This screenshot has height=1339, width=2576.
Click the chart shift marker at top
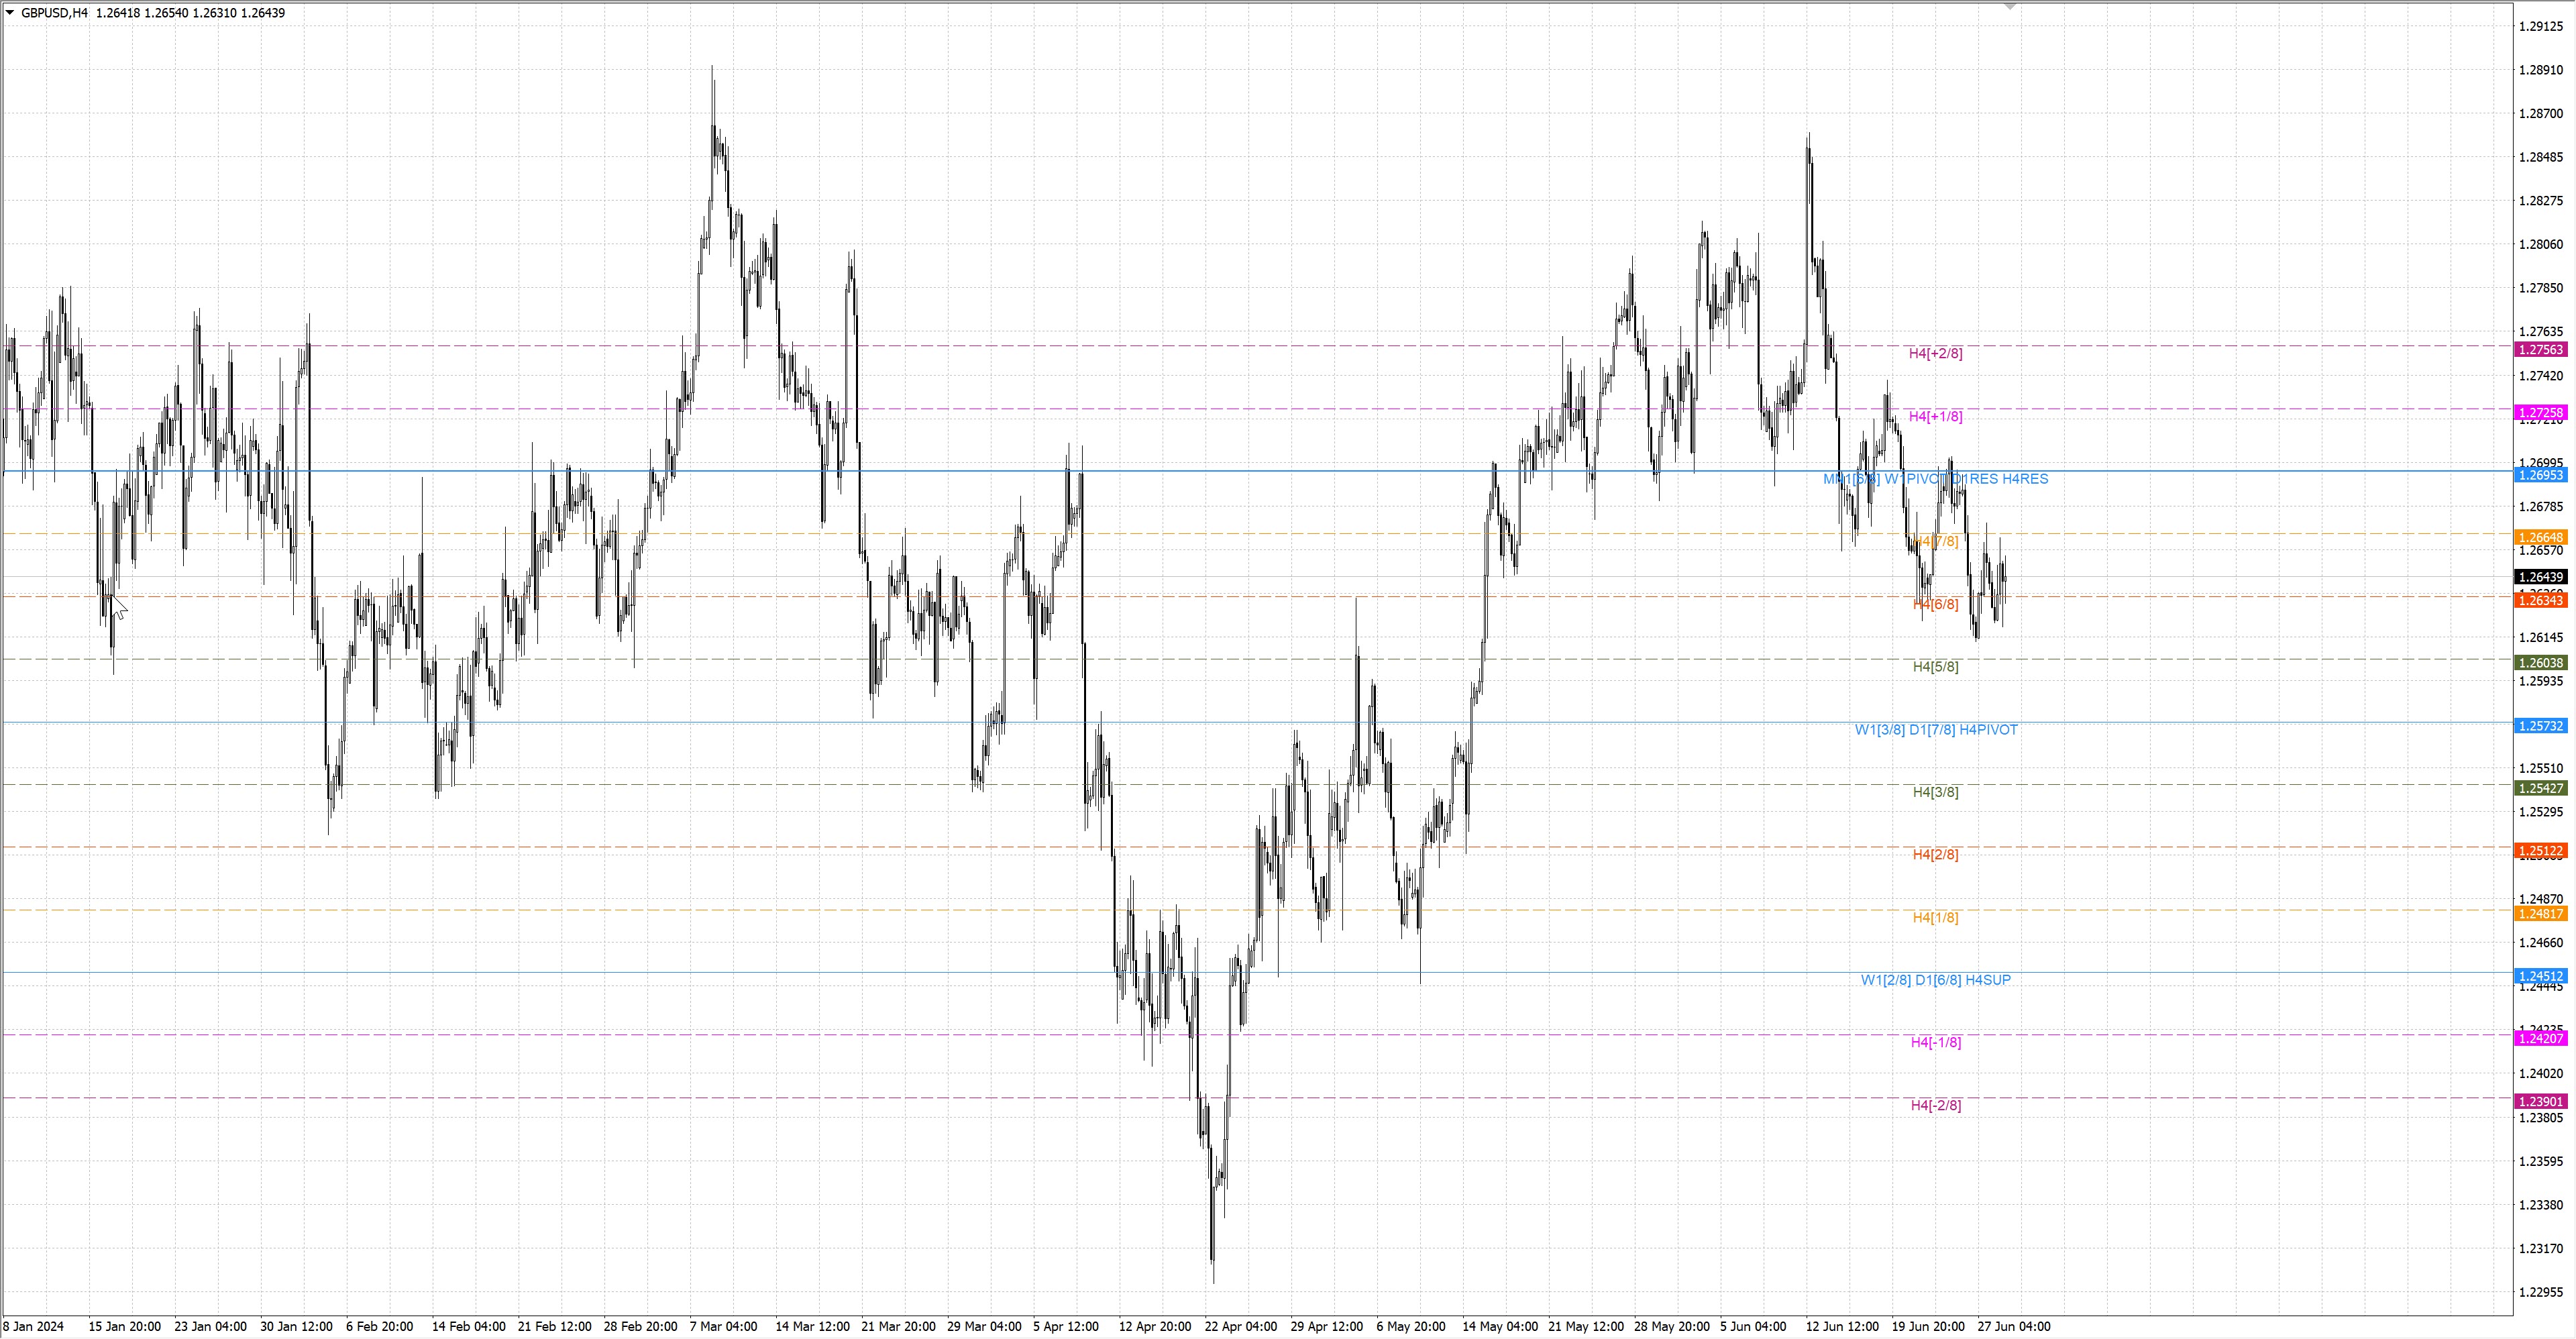(x=2010, y=7)
